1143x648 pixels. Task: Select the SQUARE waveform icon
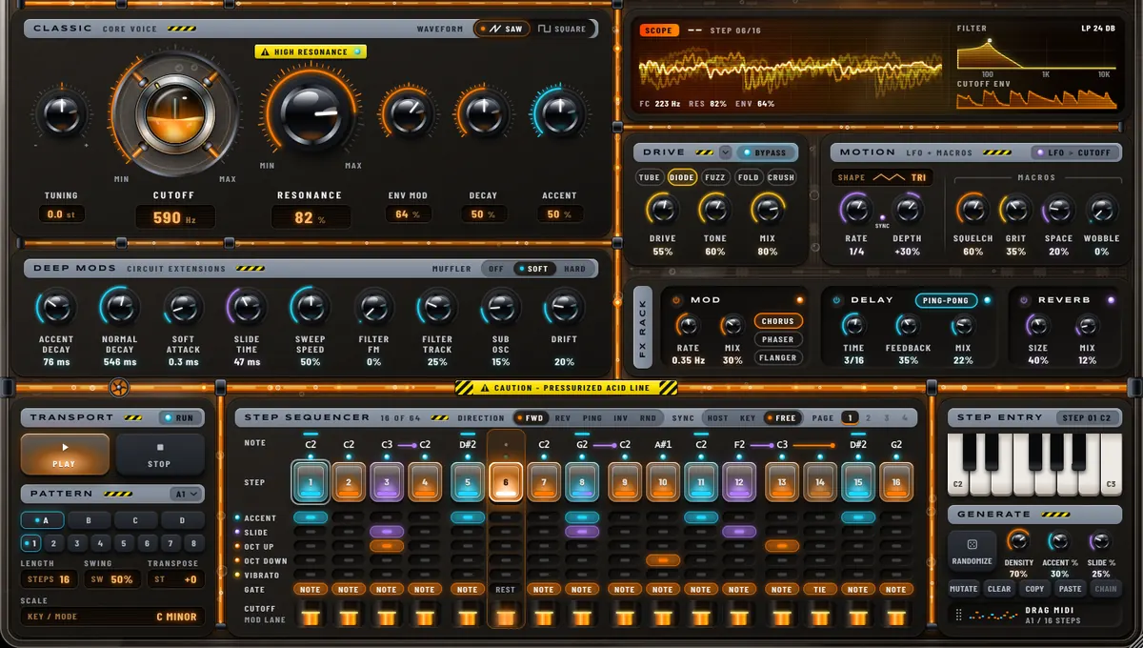[545, 29]
